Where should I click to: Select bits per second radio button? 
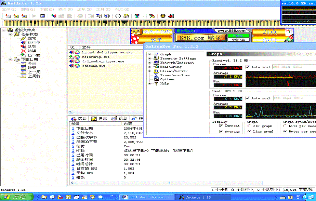coord(285,126)
